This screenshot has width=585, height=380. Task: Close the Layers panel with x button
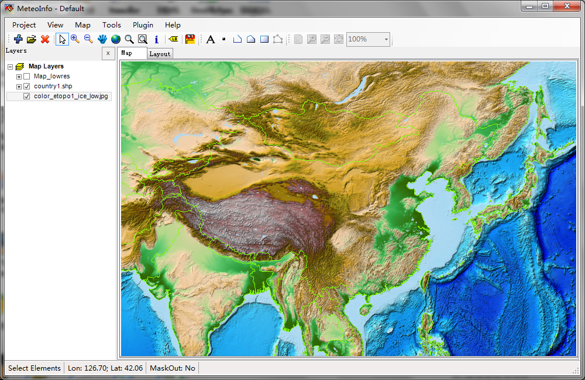coord(108,53)
